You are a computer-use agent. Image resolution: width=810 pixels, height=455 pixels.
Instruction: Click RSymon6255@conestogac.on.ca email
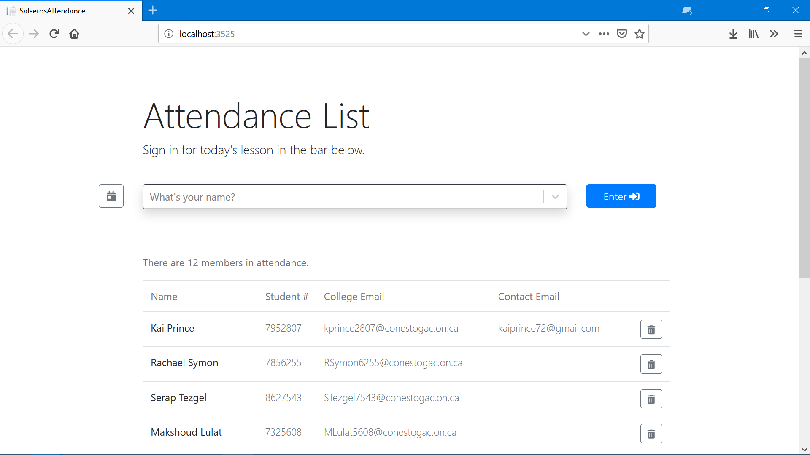click(393, 363)
